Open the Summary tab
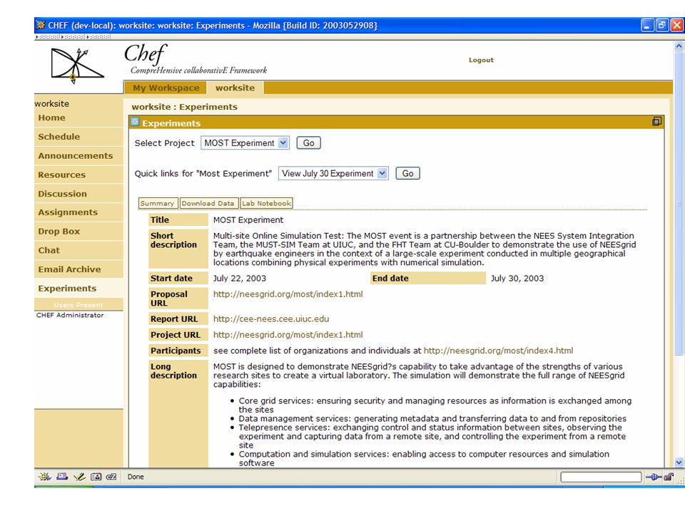Image resolution: width=685 pixels, height=513 pixels. 158,203
